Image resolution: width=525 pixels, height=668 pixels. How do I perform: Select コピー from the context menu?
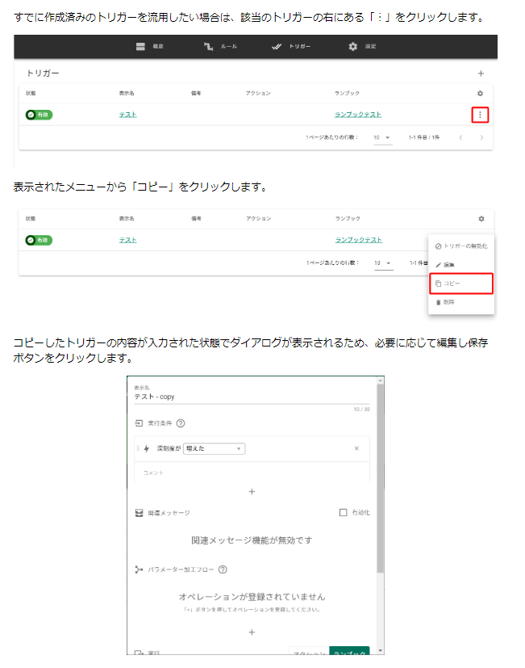coord(460,284)
